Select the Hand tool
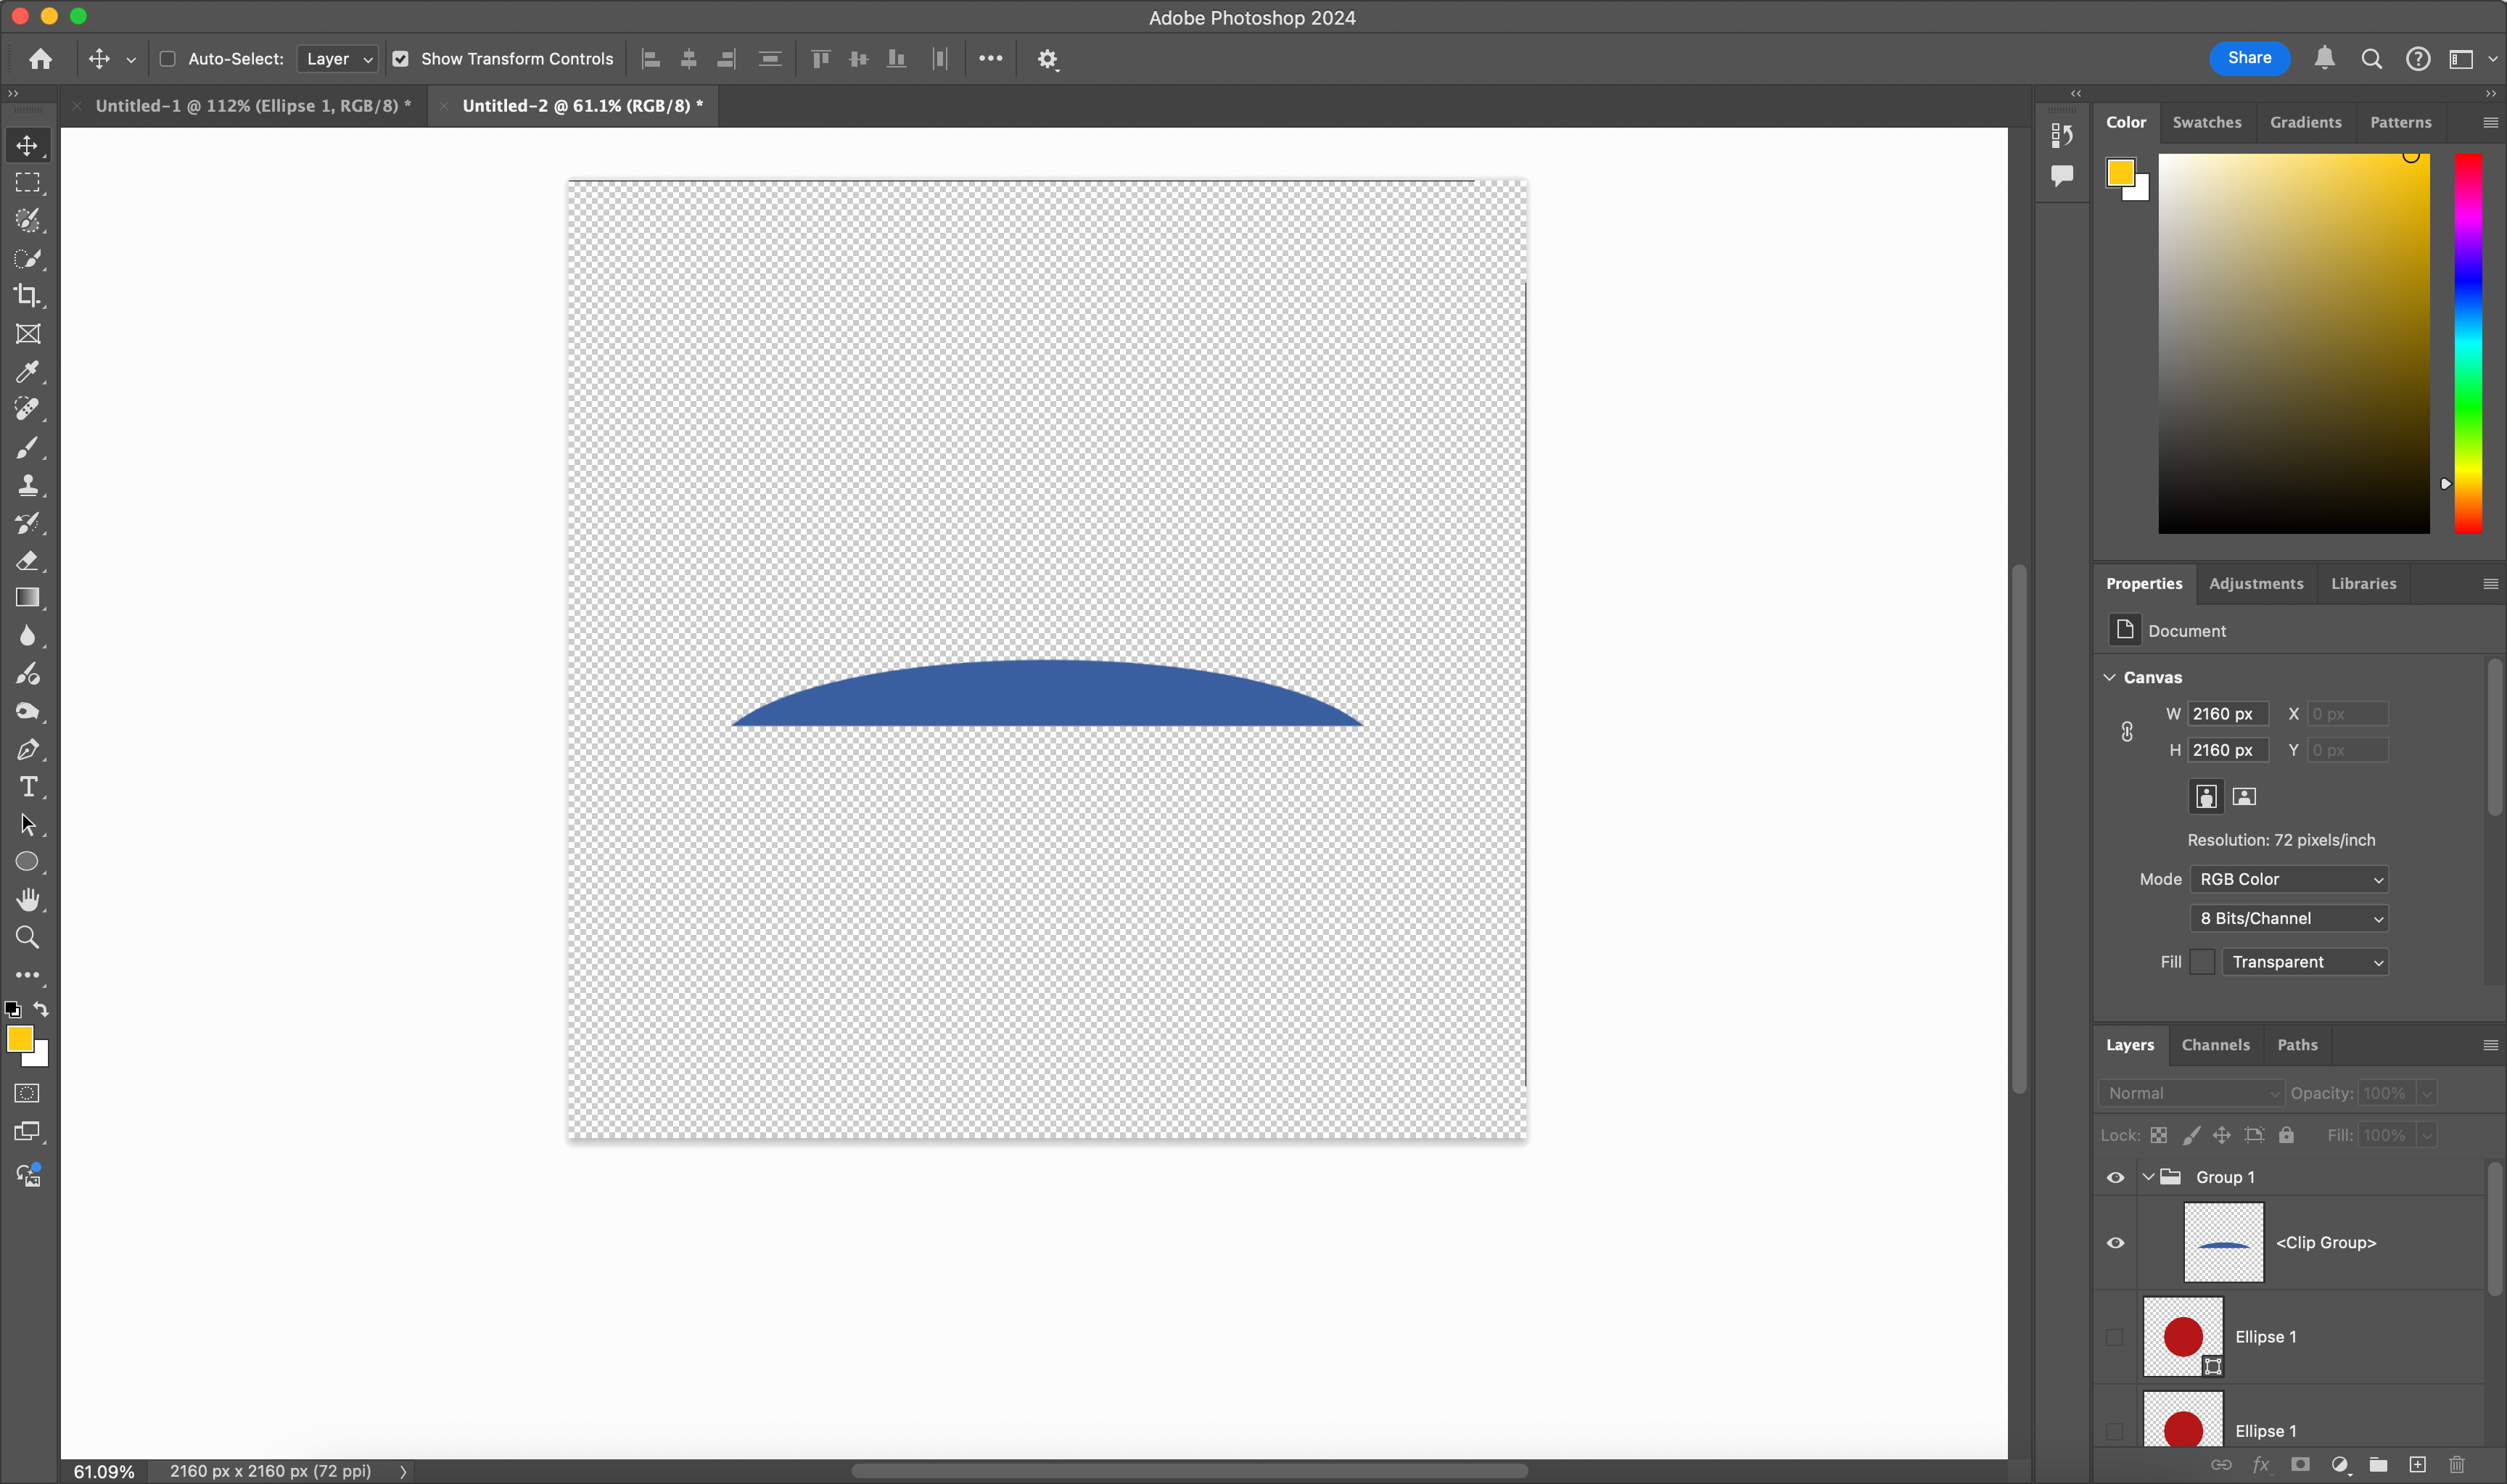 coord(27,900)
